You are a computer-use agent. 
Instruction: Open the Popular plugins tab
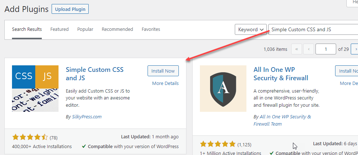tap(85, 29)
